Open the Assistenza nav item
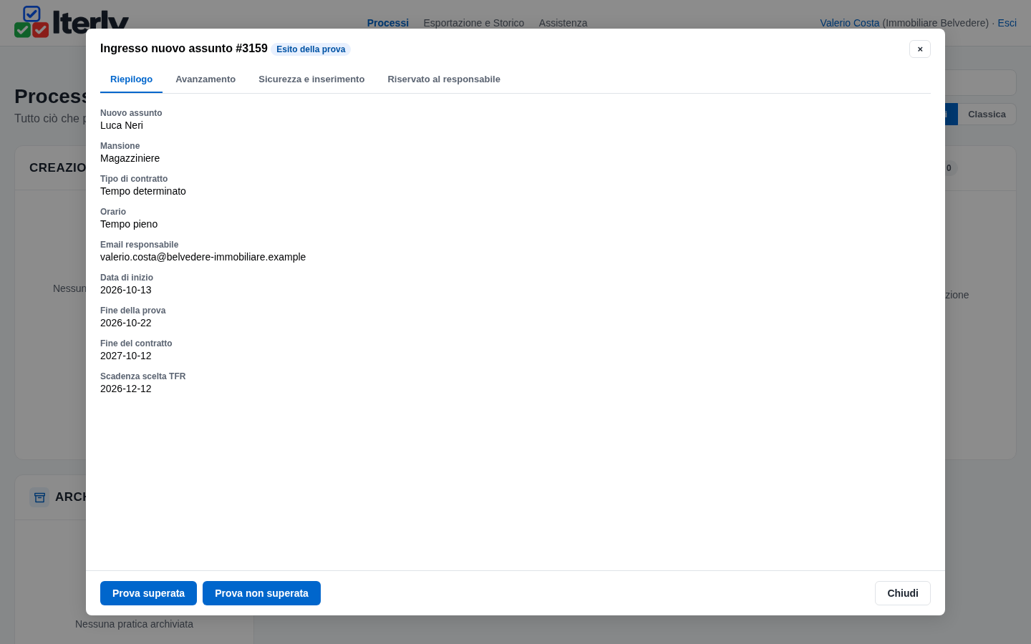Image resolution: width=1031 pixels, height=644 pixels. pos(563,23)
